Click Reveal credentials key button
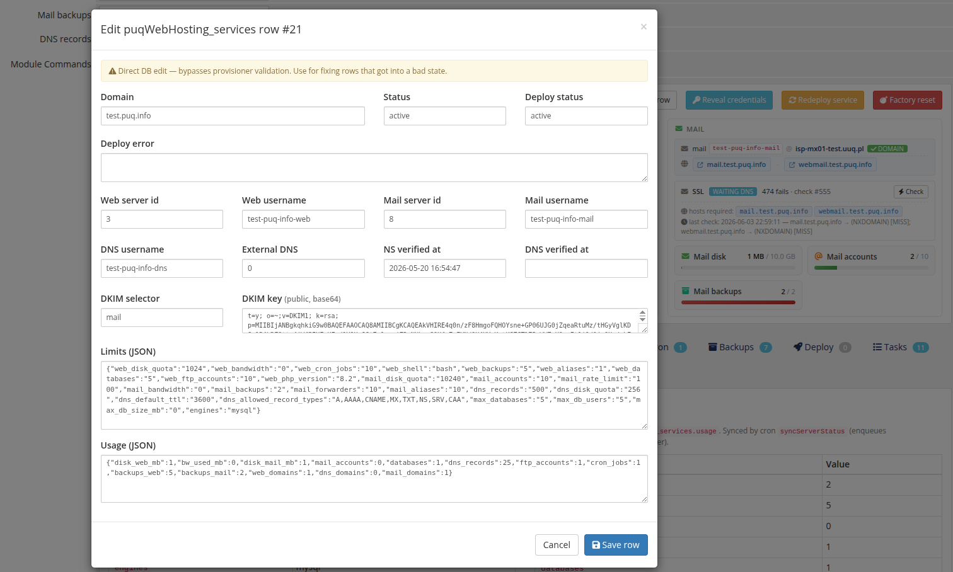Image resolution: width=953 pixels, height=572 pixels. click(729, 100)
